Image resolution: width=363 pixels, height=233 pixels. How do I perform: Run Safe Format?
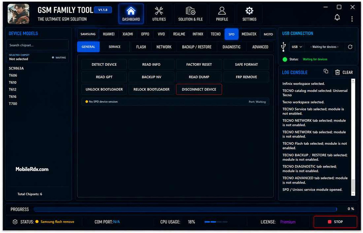click(246, 65)
